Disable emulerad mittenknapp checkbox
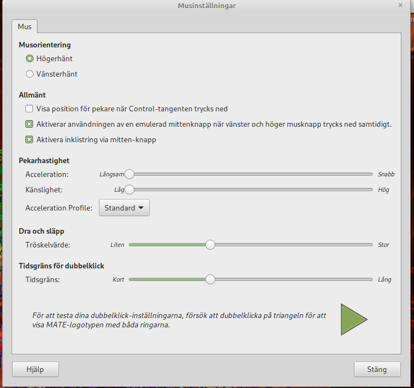Viewport: 414px width, 388px height. (29, 125)
